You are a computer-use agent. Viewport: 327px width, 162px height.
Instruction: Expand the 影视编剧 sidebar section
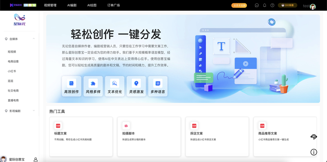click(34, 111)
